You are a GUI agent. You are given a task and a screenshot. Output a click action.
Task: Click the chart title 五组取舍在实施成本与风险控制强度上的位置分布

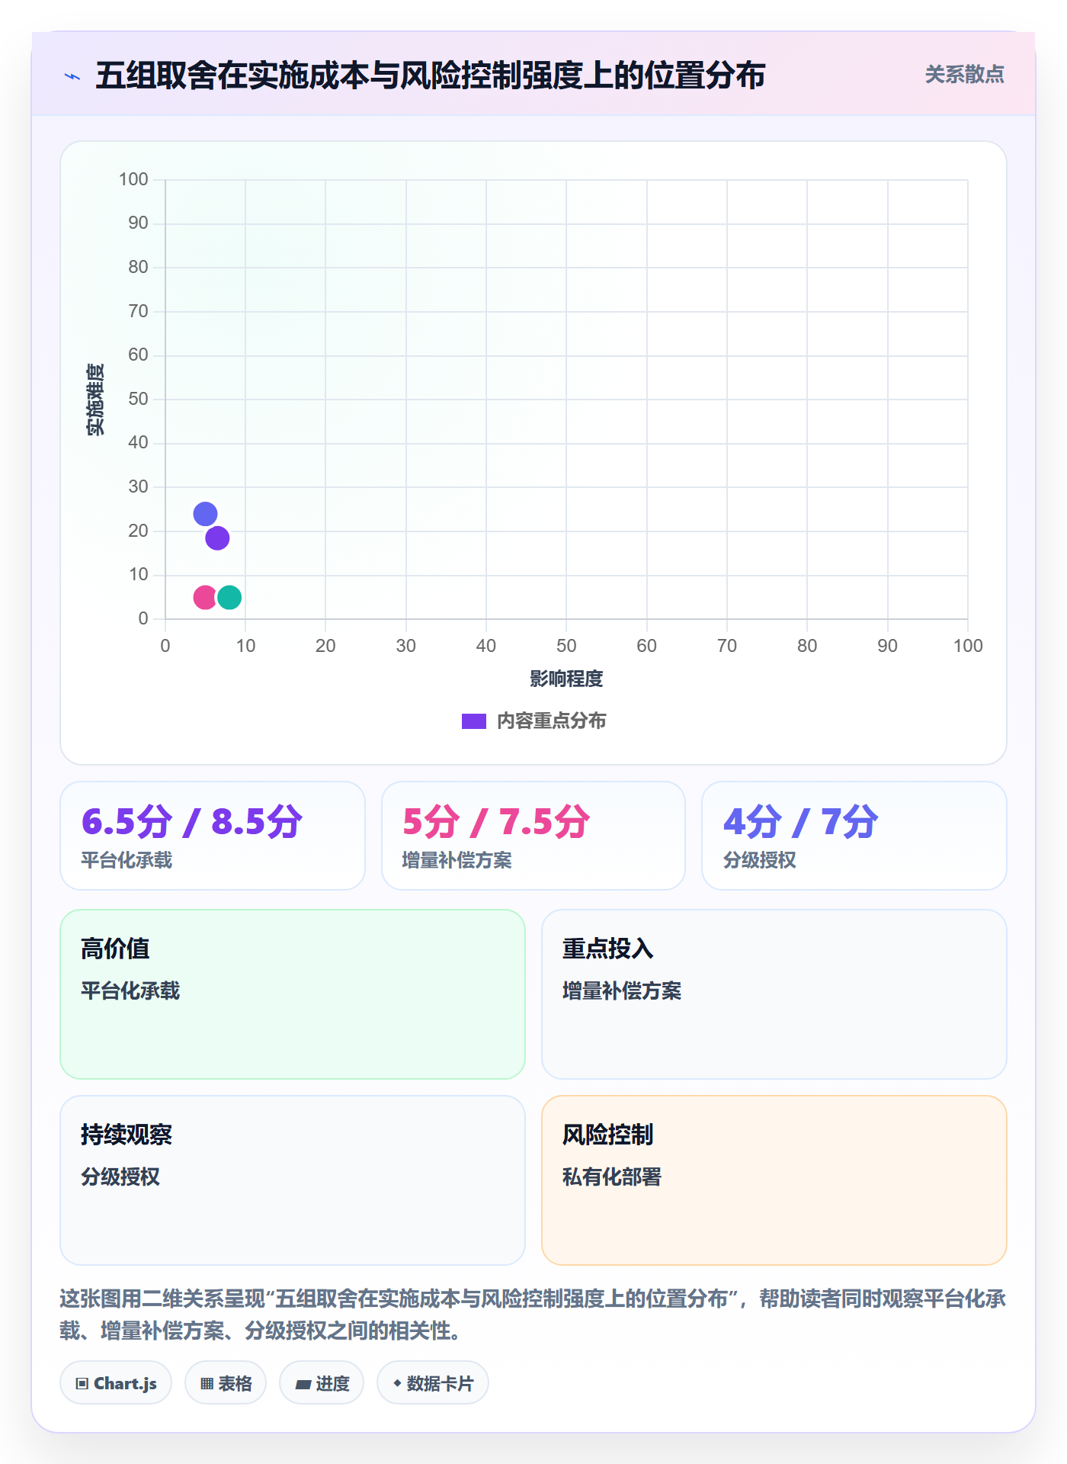(x=430, y=75)
